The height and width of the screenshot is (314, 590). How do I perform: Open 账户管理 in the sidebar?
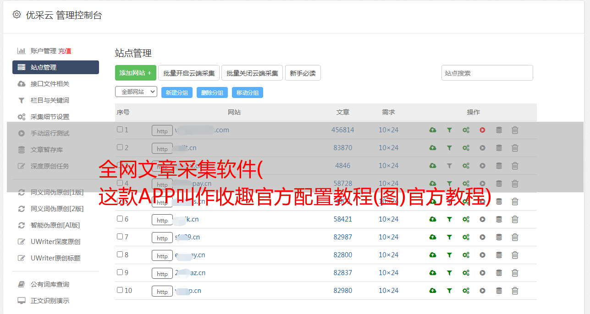pos(44,51)
